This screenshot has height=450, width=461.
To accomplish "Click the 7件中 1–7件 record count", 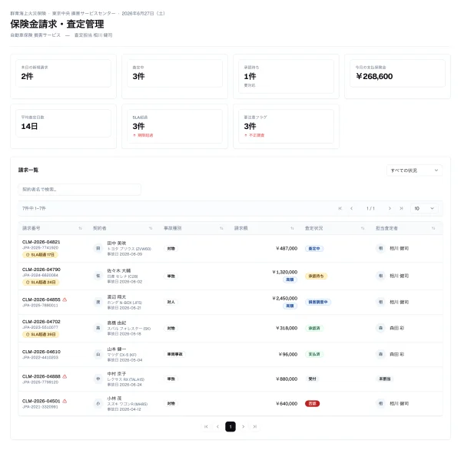I will [34, 208].
